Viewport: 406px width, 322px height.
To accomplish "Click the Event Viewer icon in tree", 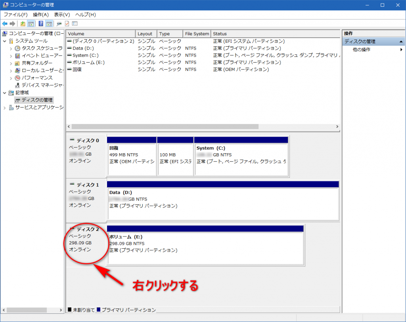I will pos(17,55).
